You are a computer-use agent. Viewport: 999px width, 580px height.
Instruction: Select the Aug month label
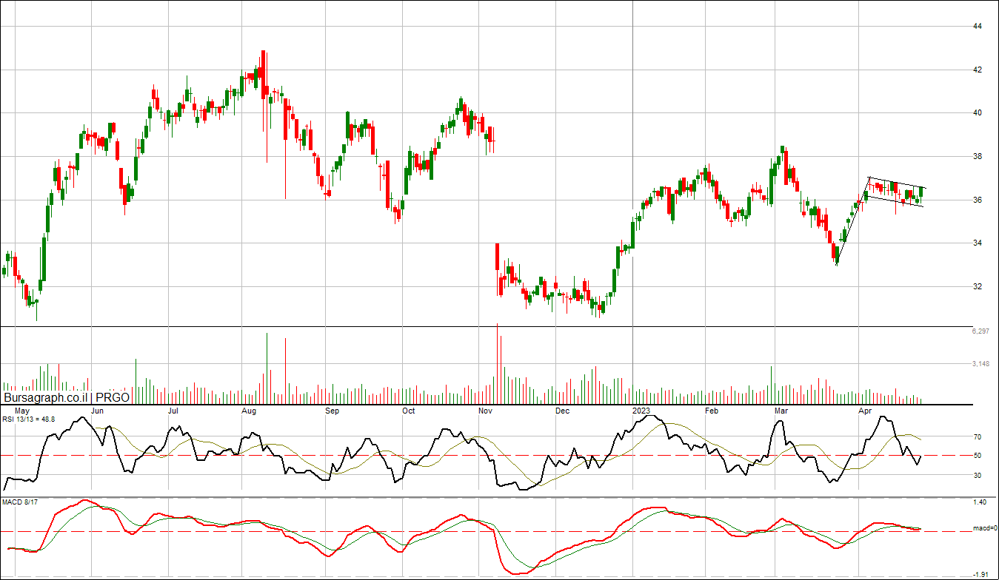pyautogui.click(x=250, y=411)
